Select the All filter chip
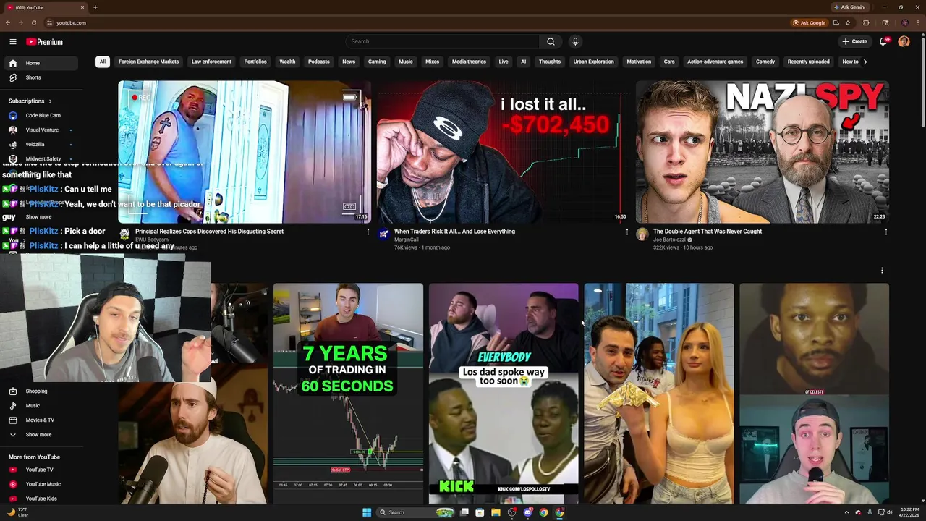Image resolution: width=926 pixels, height=521 pixels. point(103,62)
